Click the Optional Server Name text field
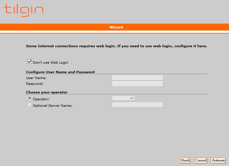 click(x=137, y=105)
